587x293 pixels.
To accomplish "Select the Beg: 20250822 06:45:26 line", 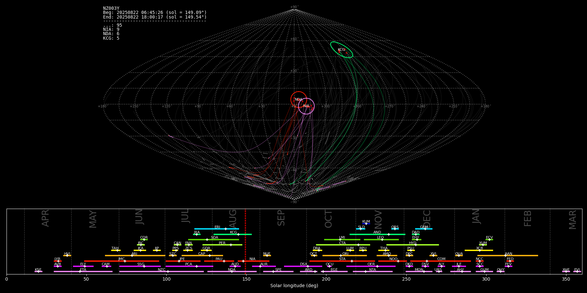I will 155,13.
